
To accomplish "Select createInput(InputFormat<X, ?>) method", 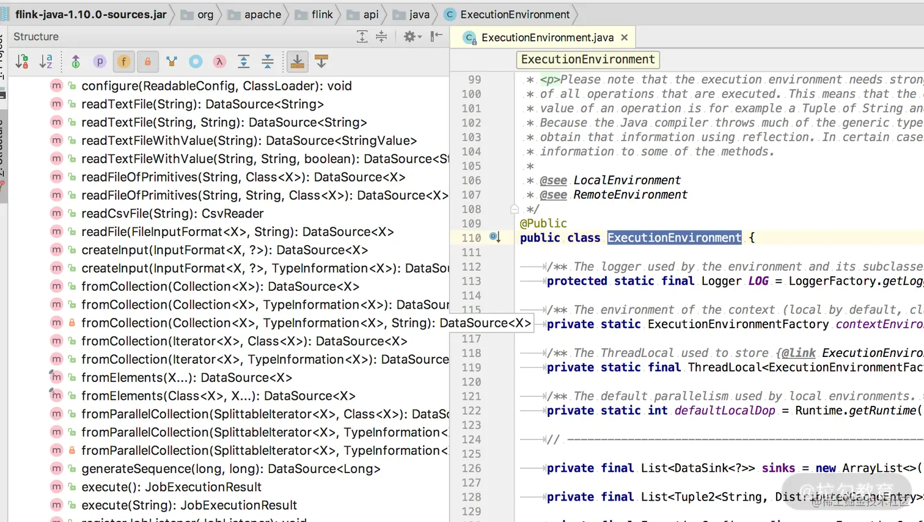I will [224, 250].
